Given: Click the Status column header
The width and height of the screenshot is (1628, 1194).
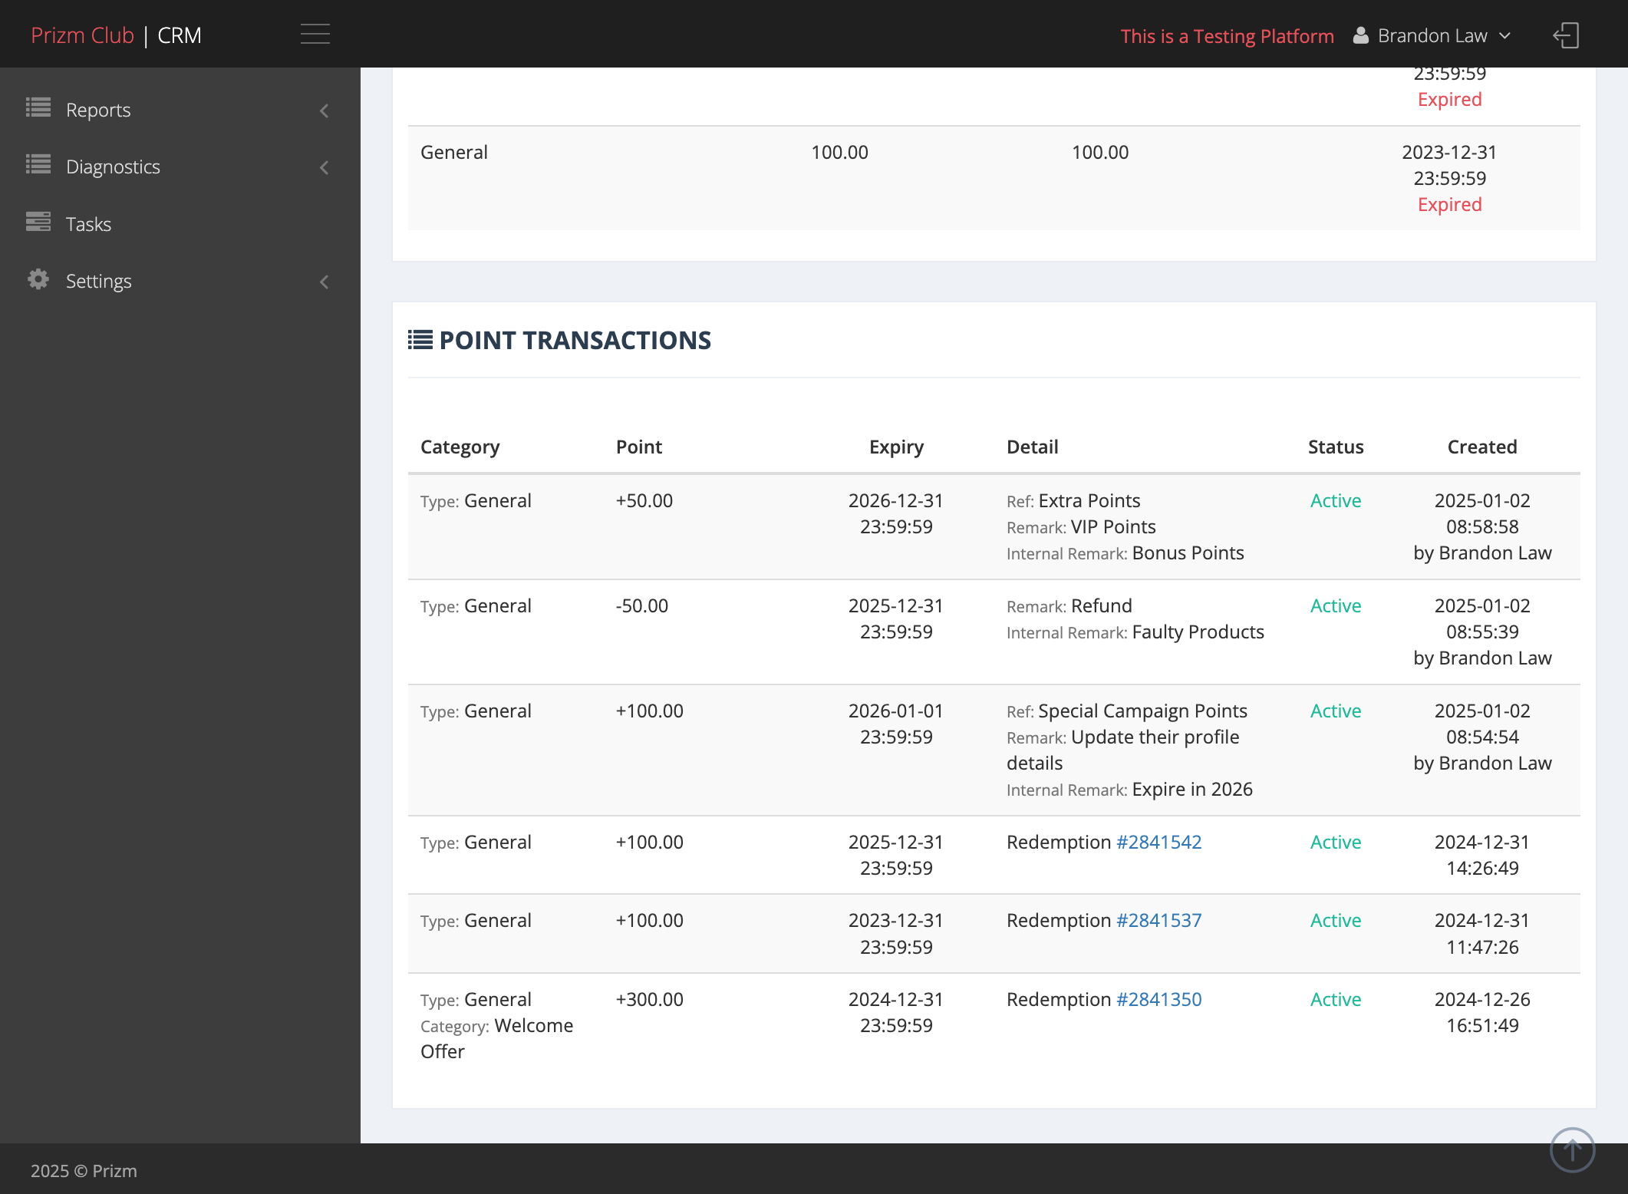Looking at the screenshot, I should coord(1336,447).
